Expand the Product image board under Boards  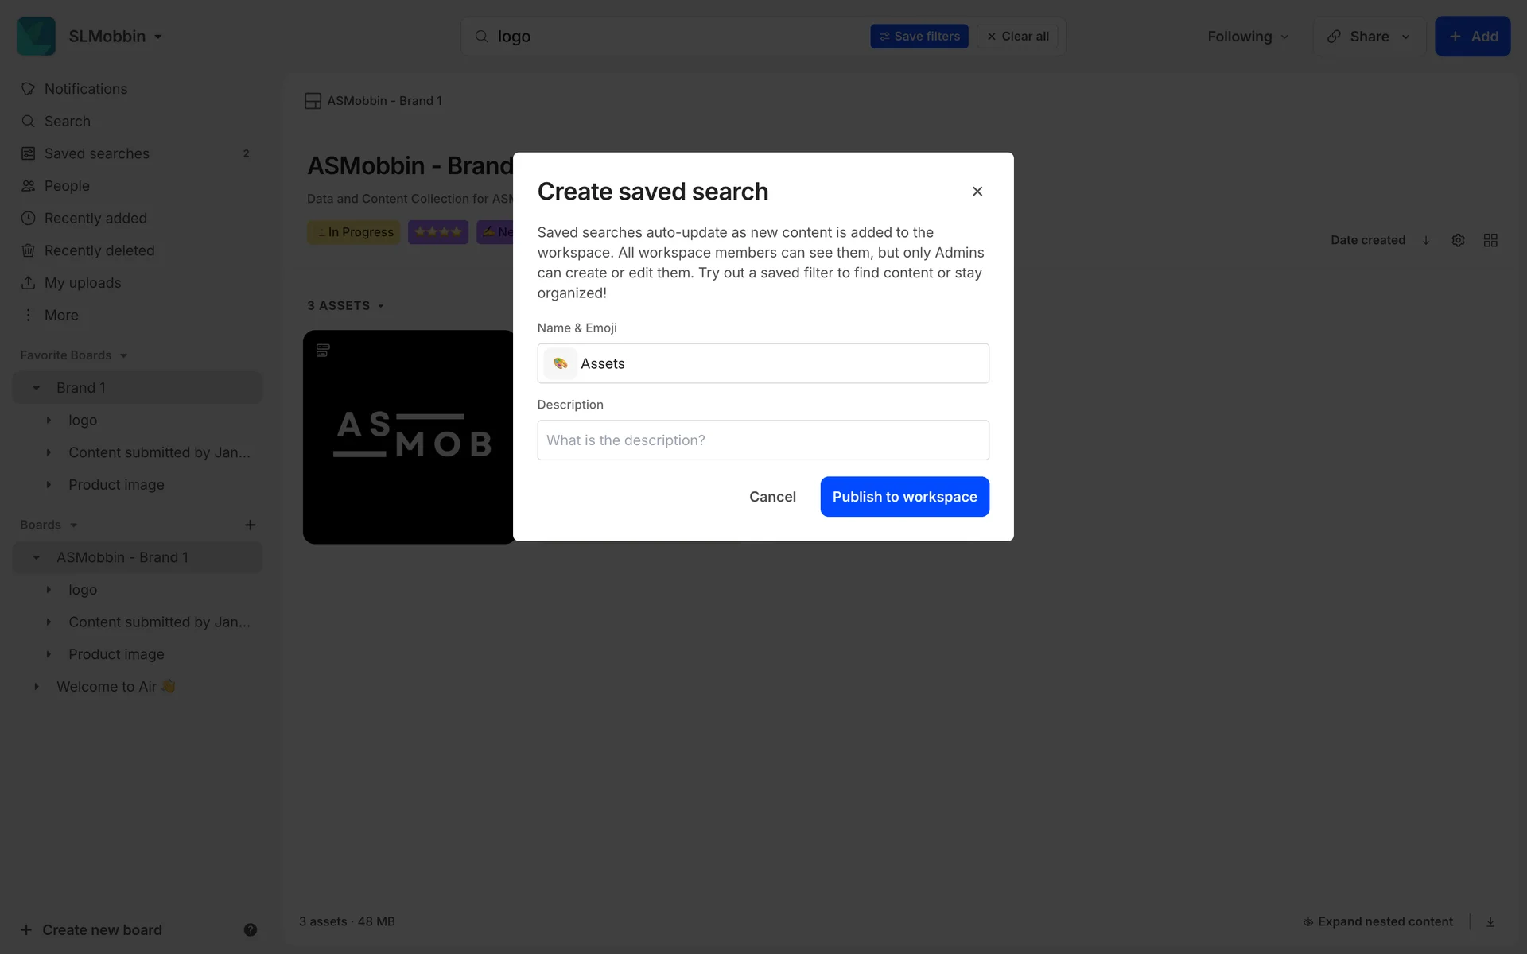[x=49, y=654]
